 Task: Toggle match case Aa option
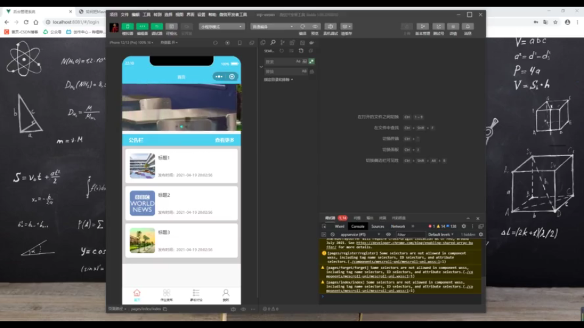pyautogui.click(x=298, y=61)
